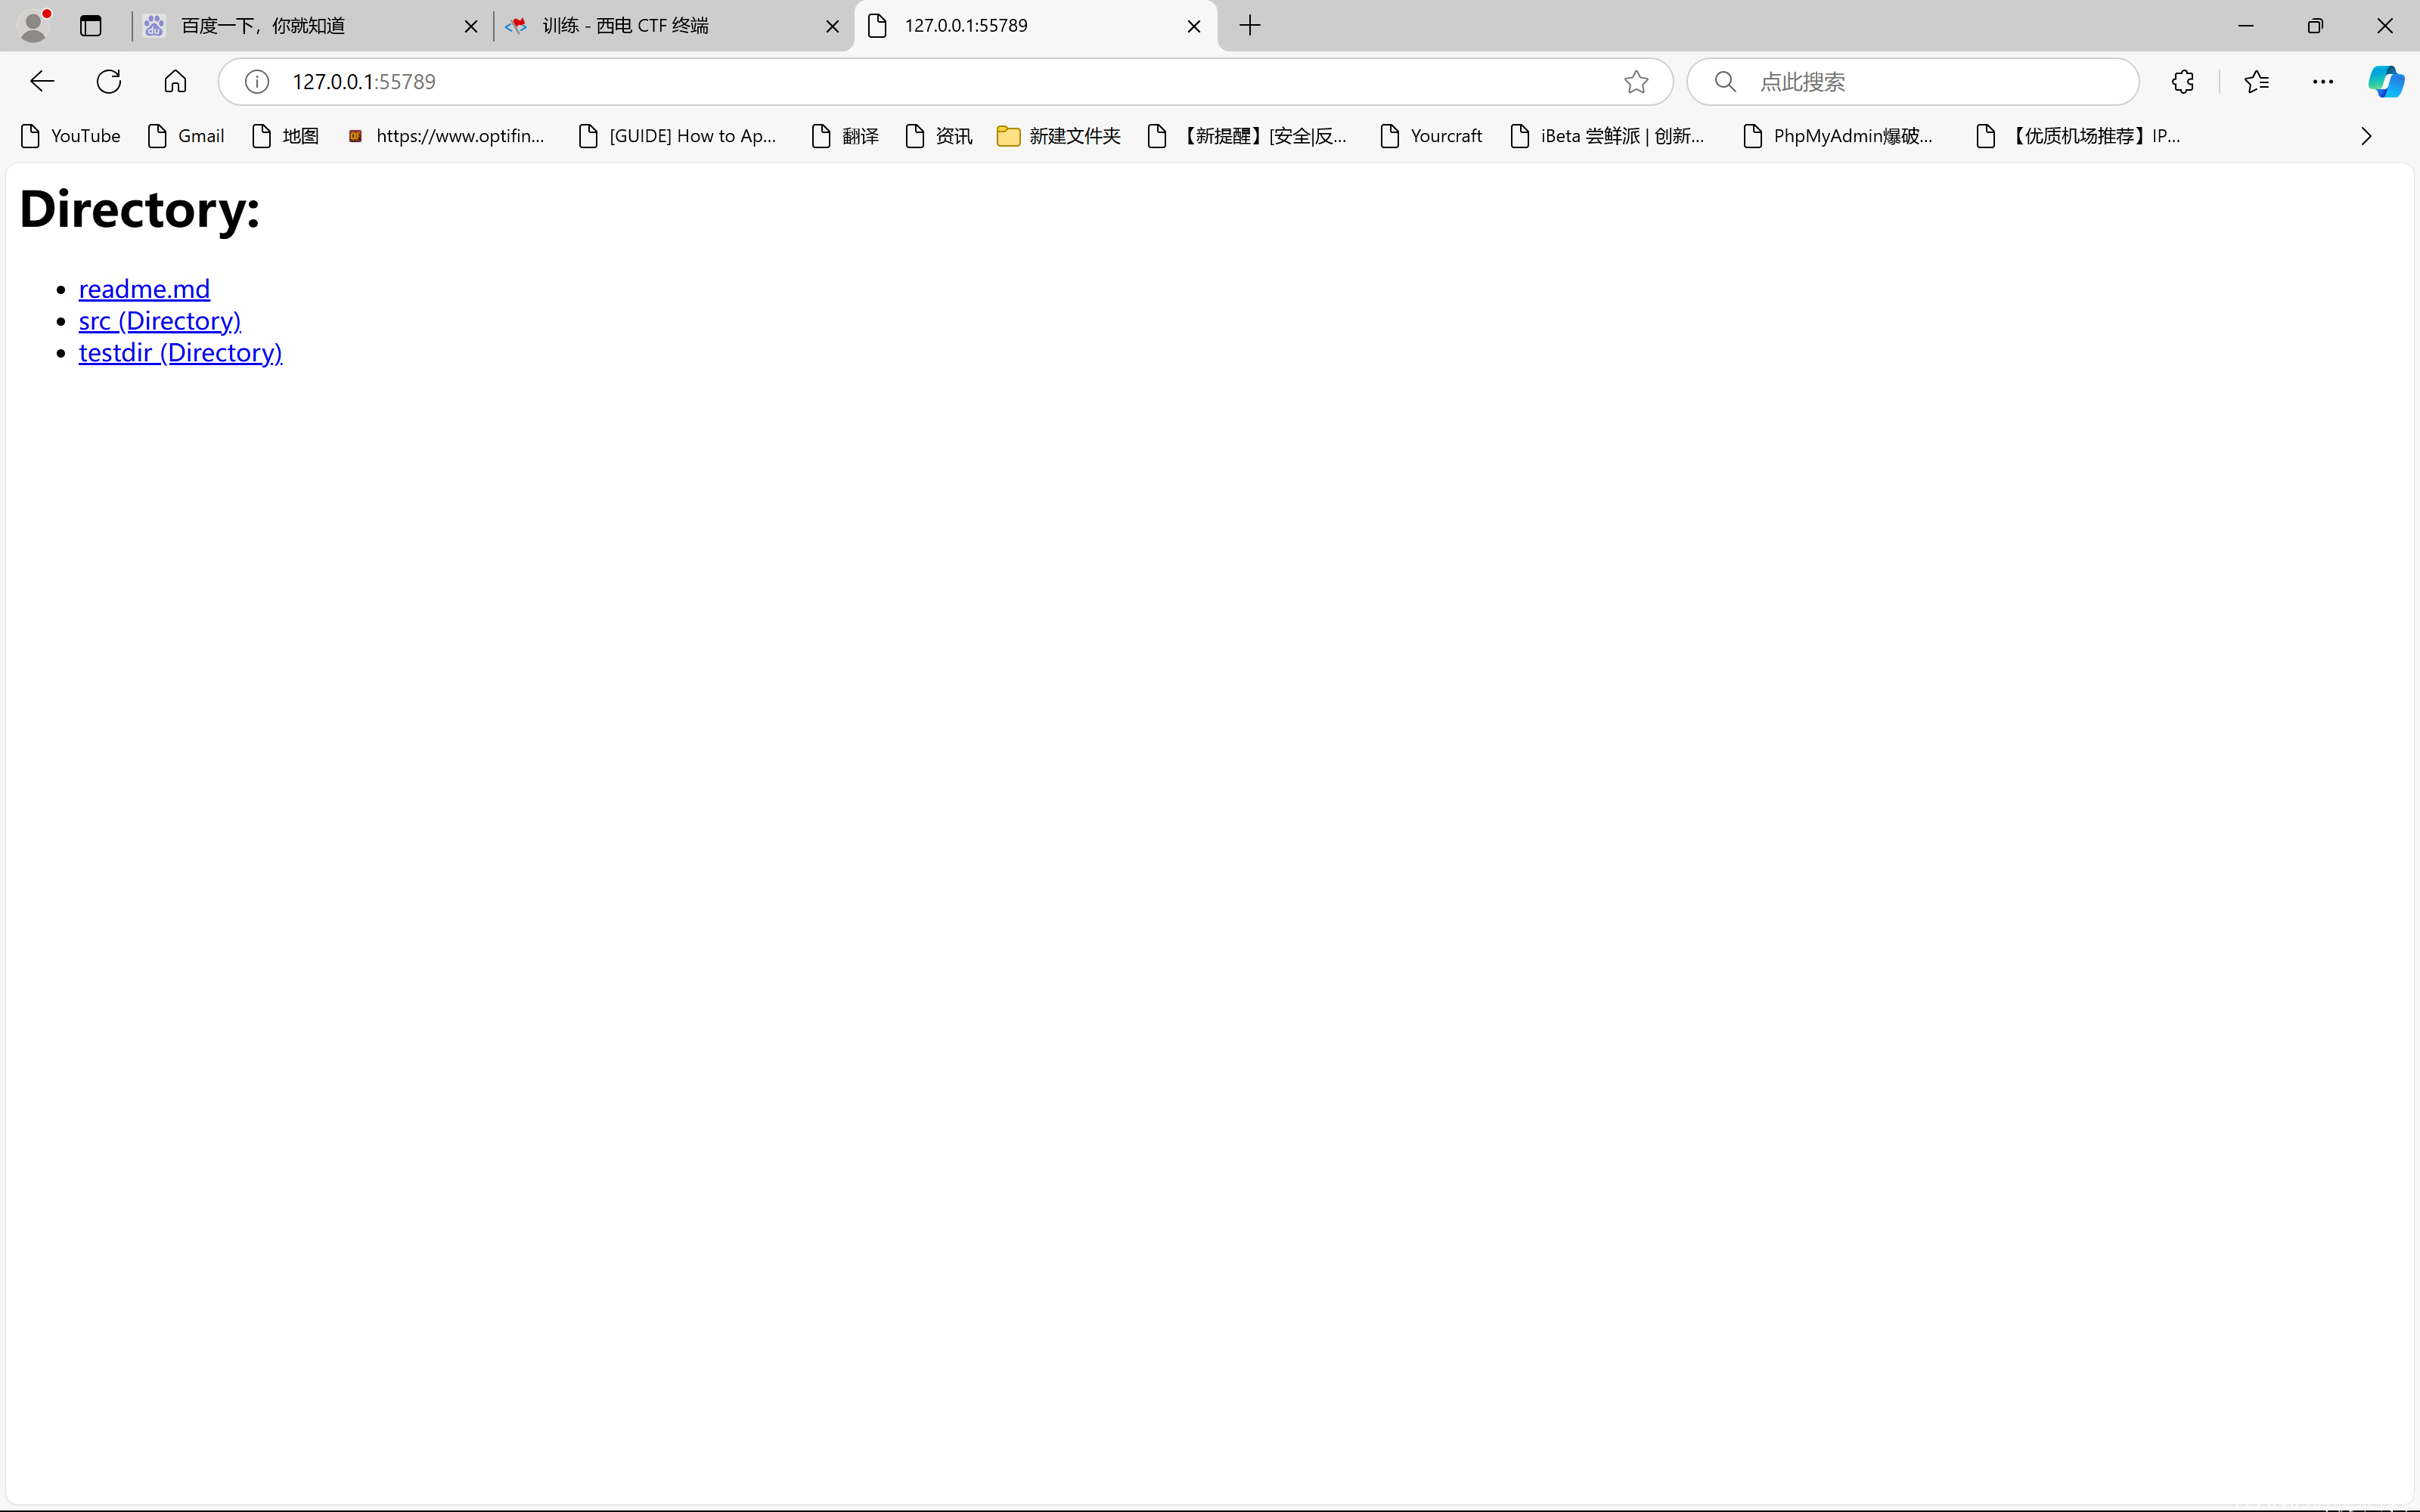
Task: Open the 【新提醒】[安全|反... bookmark
Action: point(1248,136)
